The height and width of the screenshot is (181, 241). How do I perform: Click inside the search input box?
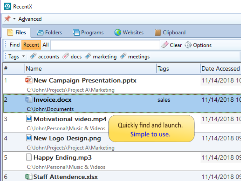click(105, 45)
